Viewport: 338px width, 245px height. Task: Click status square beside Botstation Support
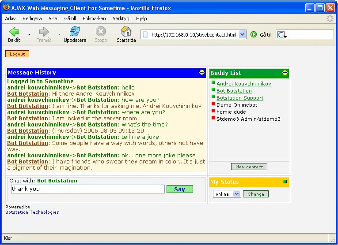coord(213,97)
